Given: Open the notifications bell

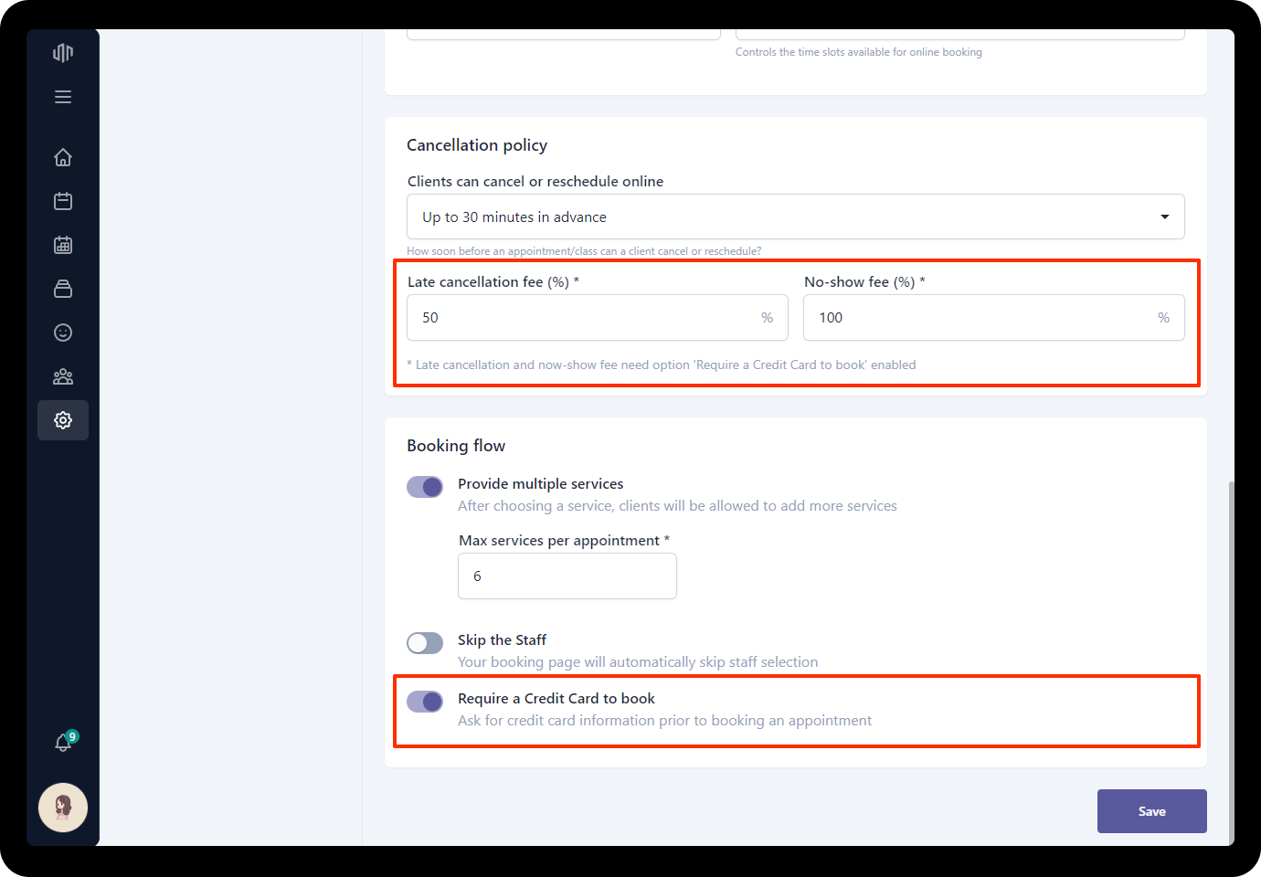Looking at the screenshot, I should (x=63, y=743).
